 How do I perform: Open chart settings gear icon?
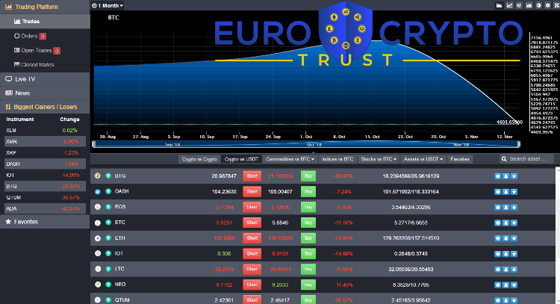(x=547, y=5)
